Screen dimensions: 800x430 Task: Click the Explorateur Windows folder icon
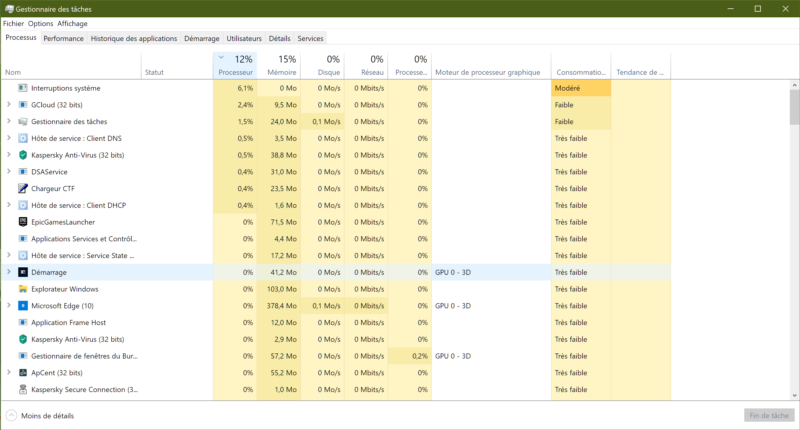pos(23,289)
